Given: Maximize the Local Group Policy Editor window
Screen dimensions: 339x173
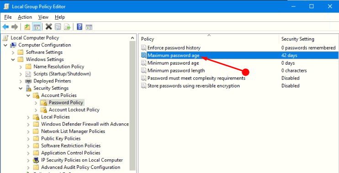Looking at the screenshot, I should (311, 6).
